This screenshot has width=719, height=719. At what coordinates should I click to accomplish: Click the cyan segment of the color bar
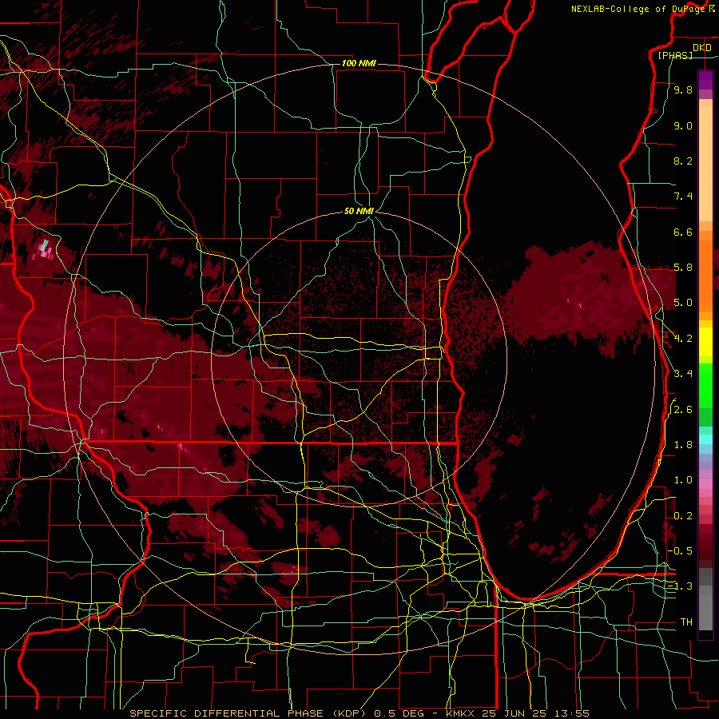[x=705, y=439]
